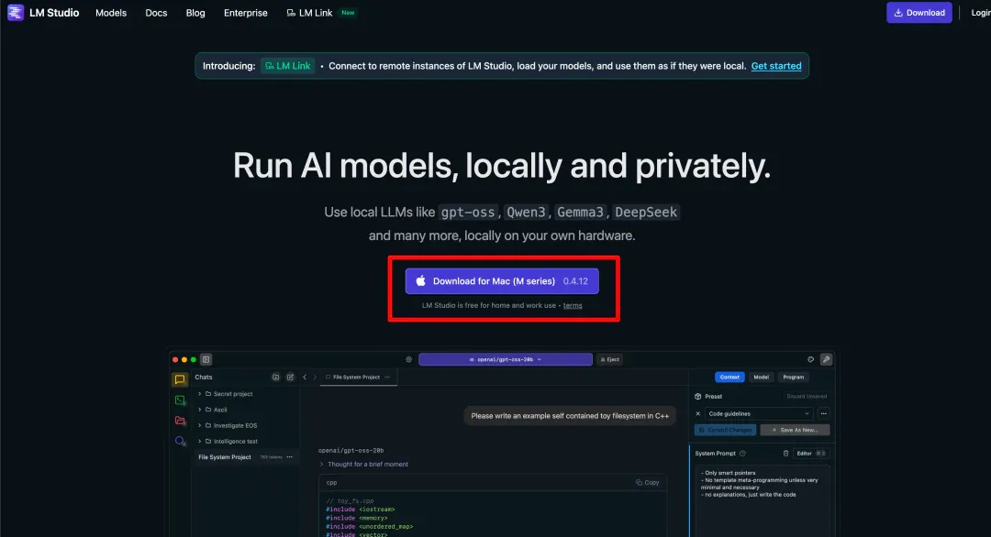The width and height of the screenshot is (991, 537).
Task: Open the Blog nav link
Action: click(195, 13)
